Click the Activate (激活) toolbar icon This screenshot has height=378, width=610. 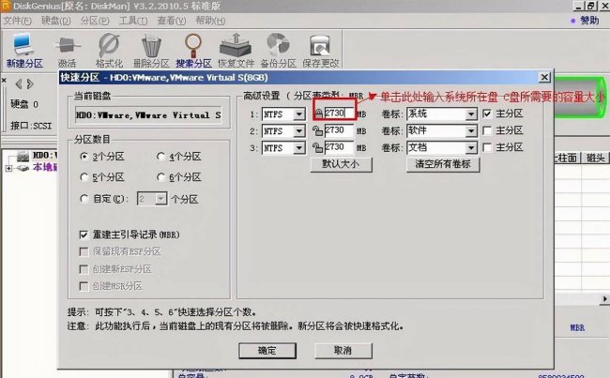point(67,51)
